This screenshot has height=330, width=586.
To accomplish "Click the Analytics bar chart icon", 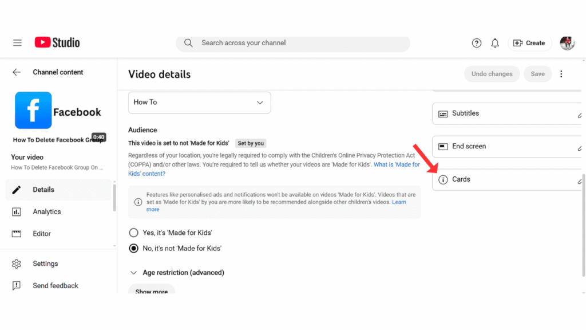I will [x=17, y=212].
